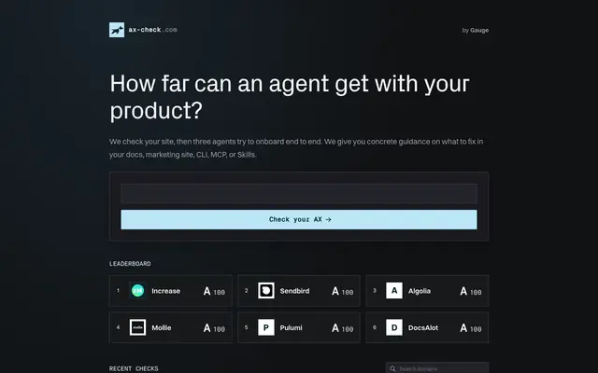Click Pulumi's A 100 grade score
The width and height of the screenshot is (598, 373).
[x=343, y=327]
